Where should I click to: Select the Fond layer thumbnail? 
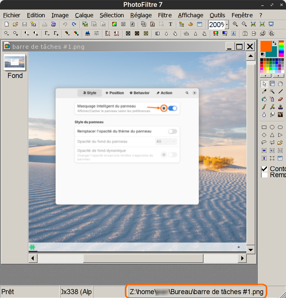[x=15, y=62]
